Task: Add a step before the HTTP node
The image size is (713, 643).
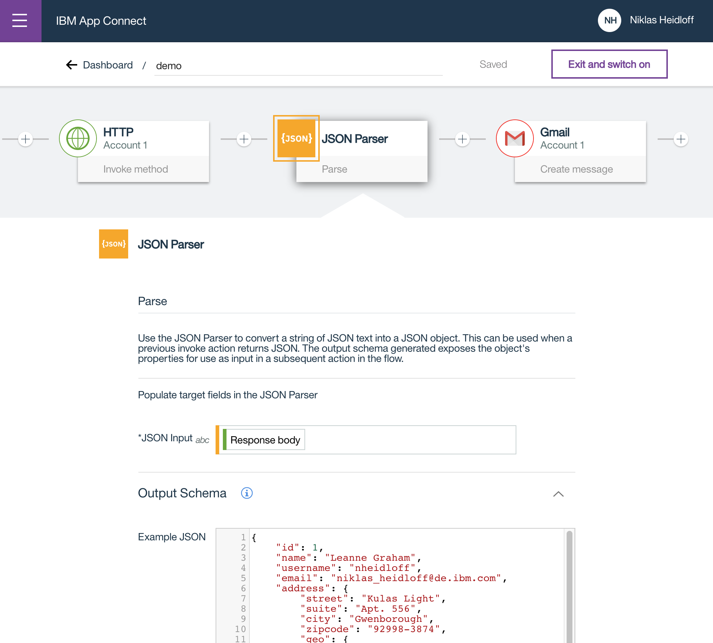Action: coord(25,139)
